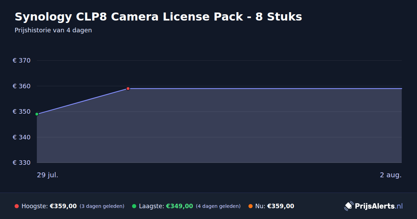Click the orange Nu legend dot
The image size is (417, 219).
pyautogui.click(x=251, y=206)
